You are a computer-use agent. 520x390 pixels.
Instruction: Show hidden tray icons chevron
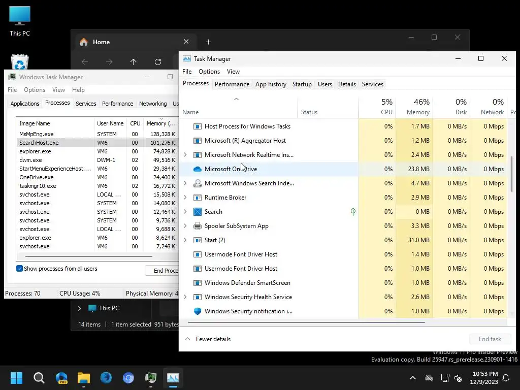[x=413, y=378]
